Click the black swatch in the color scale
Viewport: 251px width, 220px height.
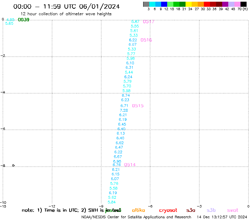[244, 4]
